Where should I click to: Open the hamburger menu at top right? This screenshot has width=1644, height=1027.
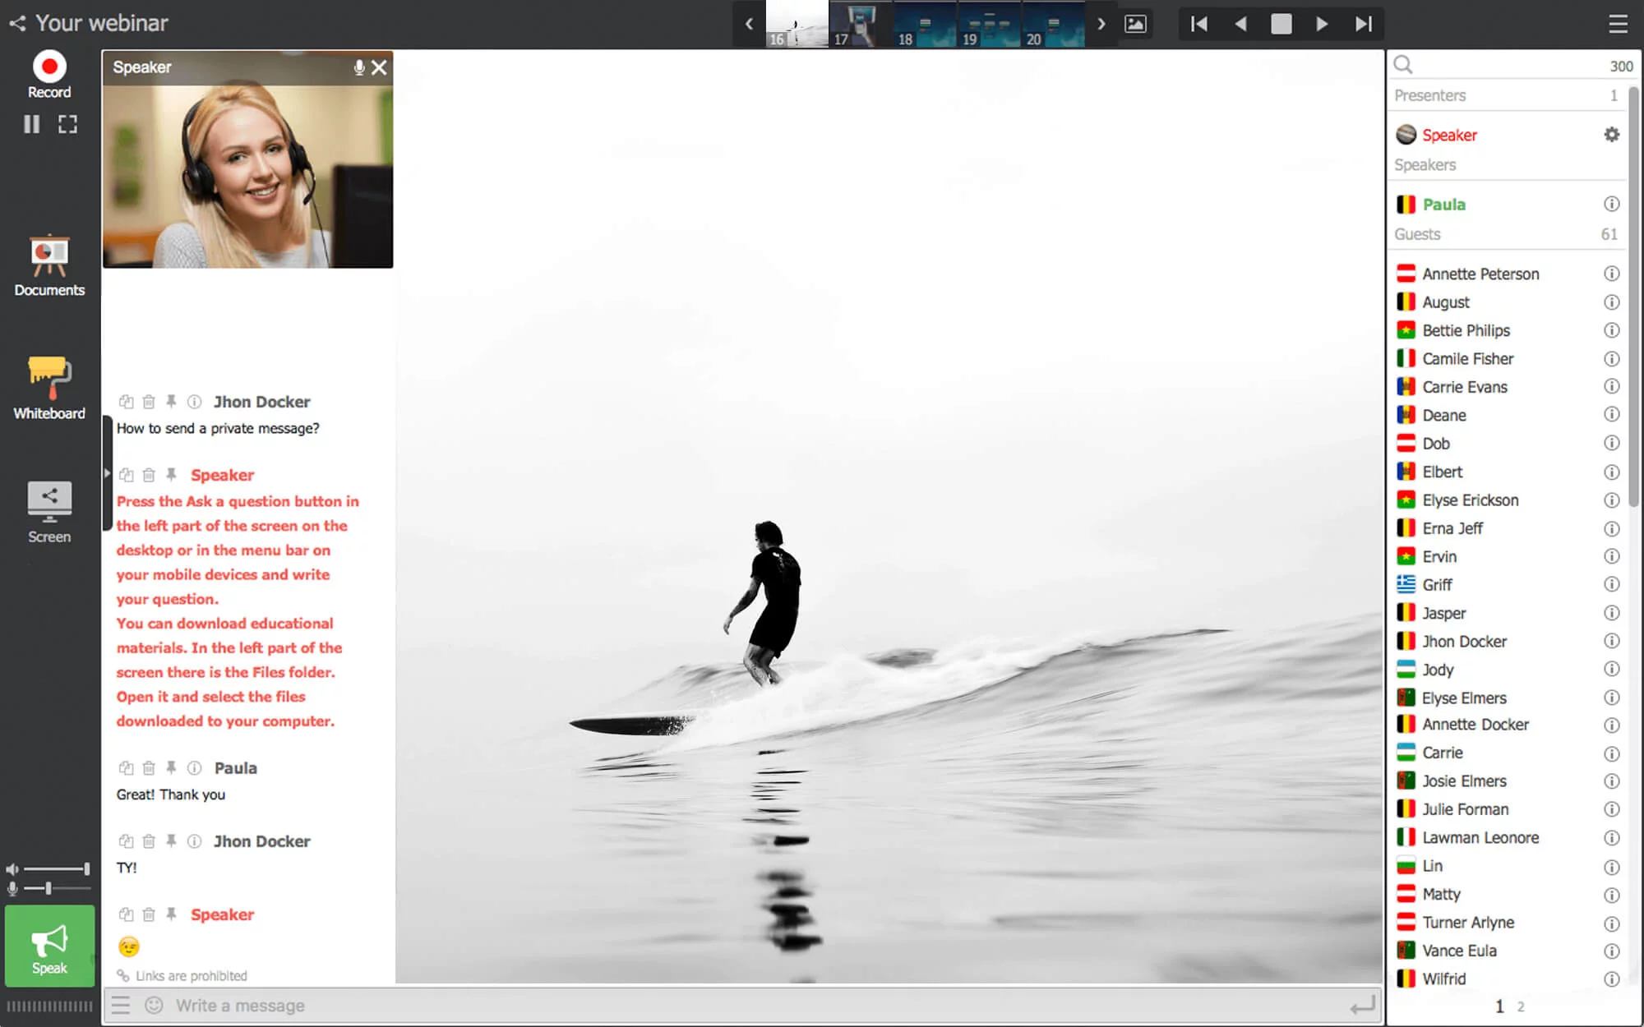click(x=1618, y=24)
